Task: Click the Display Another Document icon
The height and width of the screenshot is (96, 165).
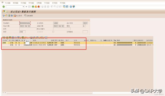Action: 6,15
